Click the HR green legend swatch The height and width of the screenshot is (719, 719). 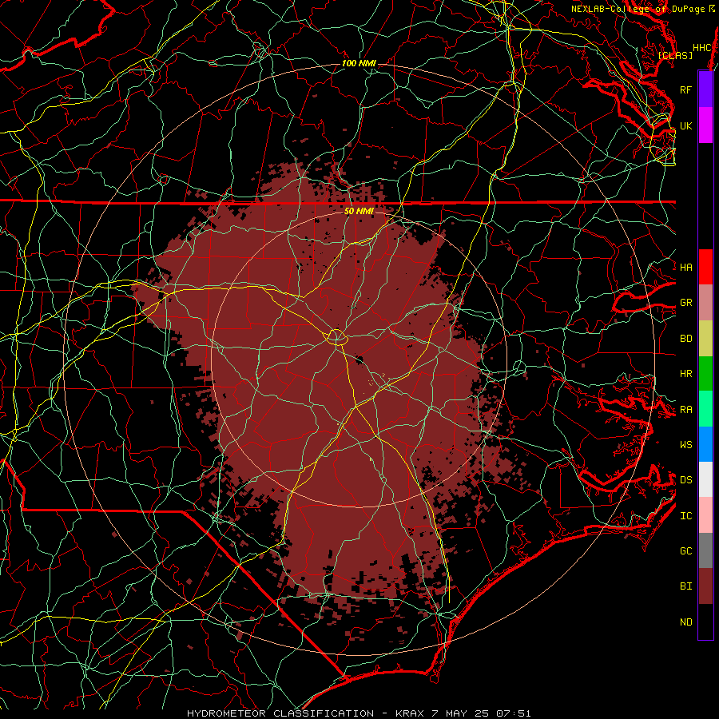(x=705, y=374)
